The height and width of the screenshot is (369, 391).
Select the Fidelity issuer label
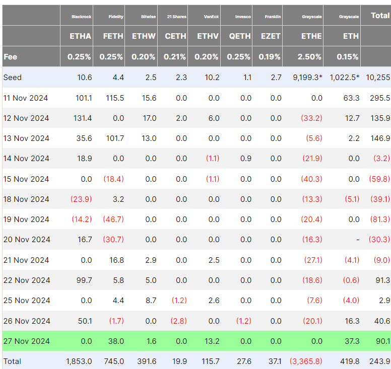(116, 17)
